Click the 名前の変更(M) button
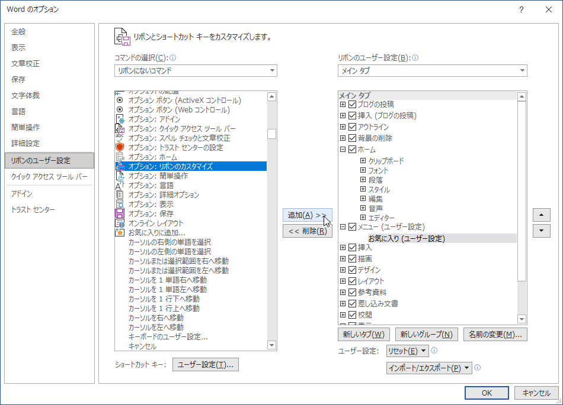The image size is (563, 405). point(495,335)
